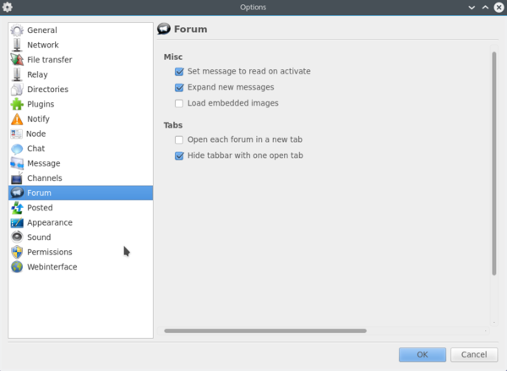Confirm settings with the OK button
This screenshot has height=371, width=507.
[x=422, y=354]
